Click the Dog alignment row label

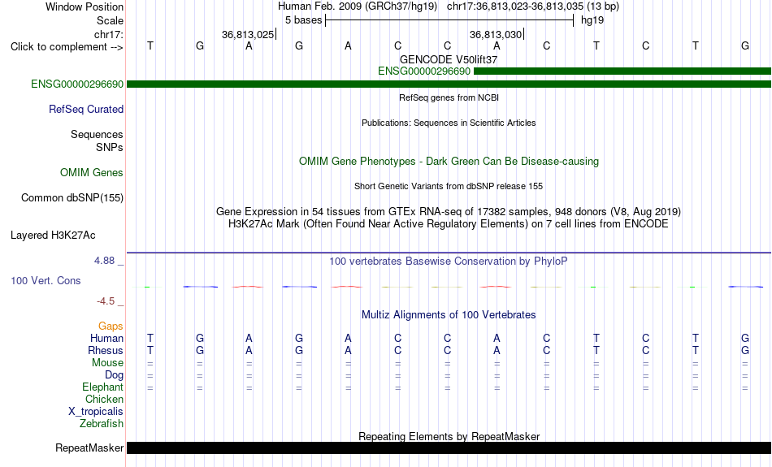point(115,375)
